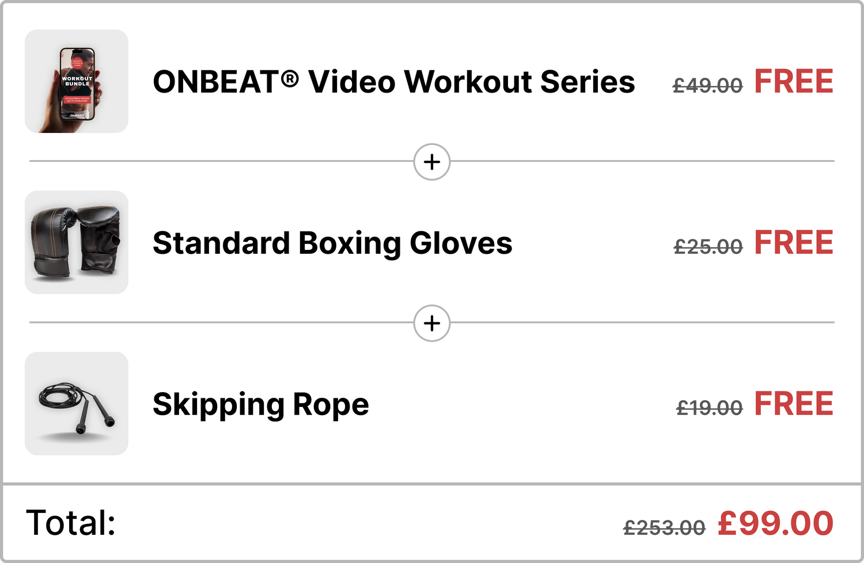Click the crossed-out £19.00 price
The height and width of the screenshot is (563, 864).
point(709,408)
